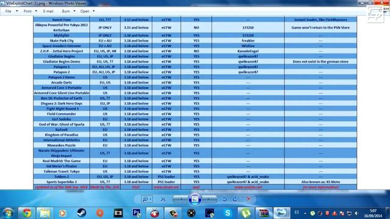390x219 pixels.
Task: Click the E-mail menu item
Action: [x=48, y=11]
